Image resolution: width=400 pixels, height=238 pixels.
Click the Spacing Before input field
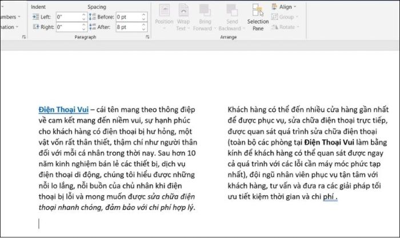click(129, 17)
